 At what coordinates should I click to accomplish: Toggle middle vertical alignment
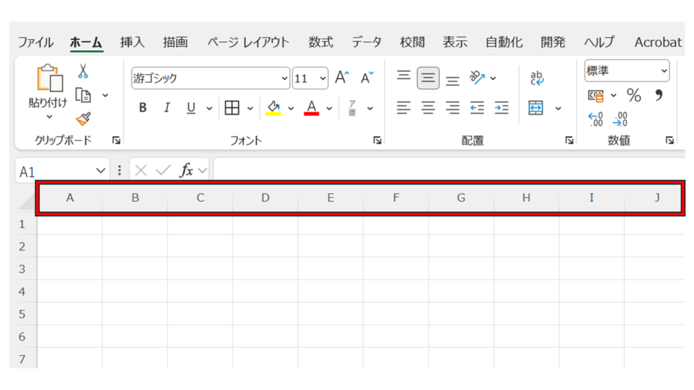point(428,78)
